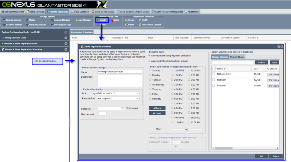Select the Storage Volumes tab

coord(220,57)
